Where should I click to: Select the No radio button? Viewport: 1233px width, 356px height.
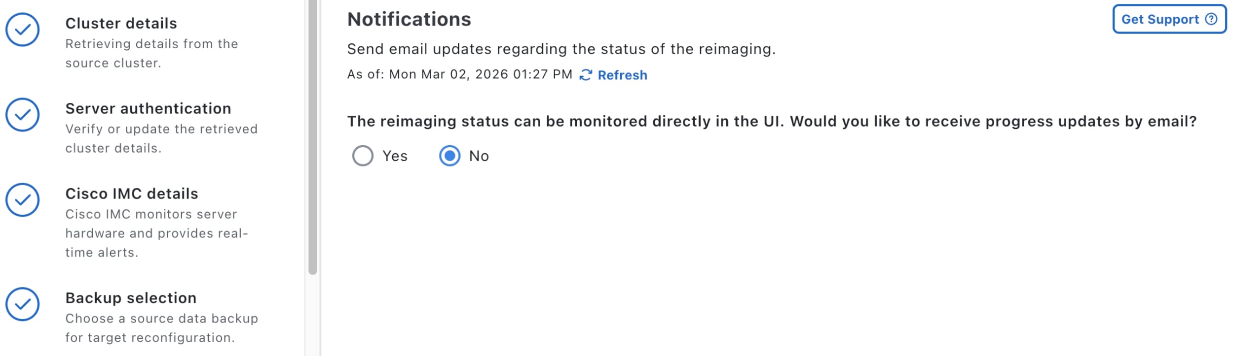(x=449, y=156)
